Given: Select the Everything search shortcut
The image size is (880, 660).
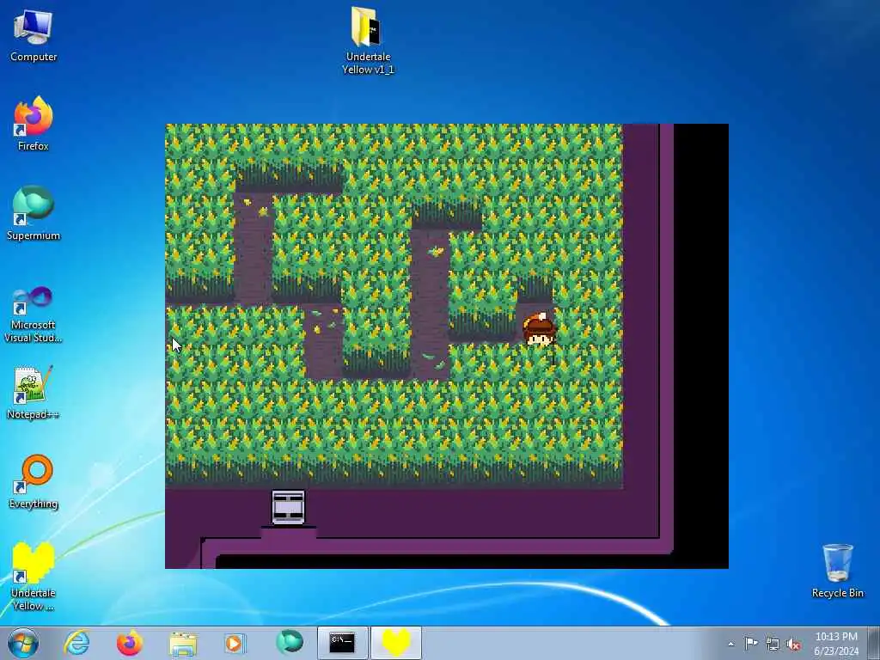Looking at the screenshot, I should [x=34, y=481].
